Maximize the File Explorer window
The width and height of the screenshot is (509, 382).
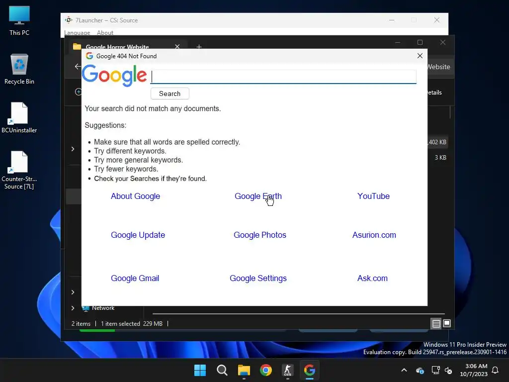tap(420, 43)
